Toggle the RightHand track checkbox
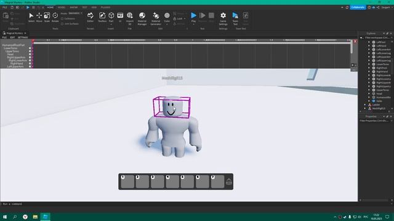The image size is (394, 221). coord(30,63)
